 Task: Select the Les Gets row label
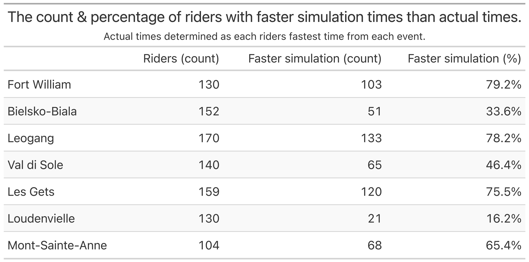(31, 192)
